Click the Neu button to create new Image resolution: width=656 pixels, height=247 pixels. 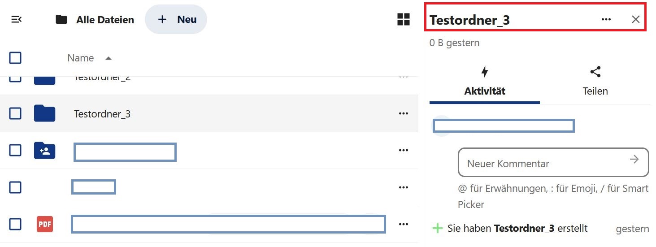point(176,19)
